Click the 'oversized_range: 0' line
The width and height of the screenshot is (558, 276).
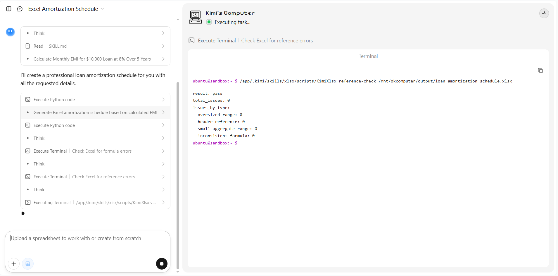[220, 115]
